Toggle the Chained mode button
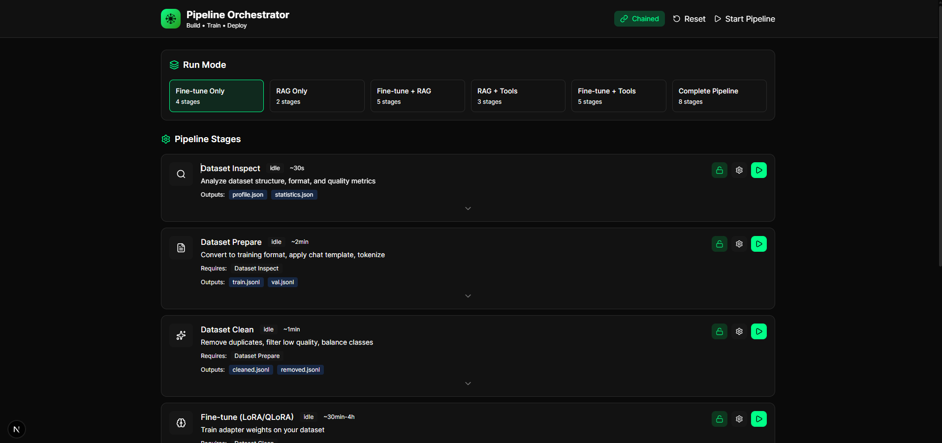 tap(639, 19)
